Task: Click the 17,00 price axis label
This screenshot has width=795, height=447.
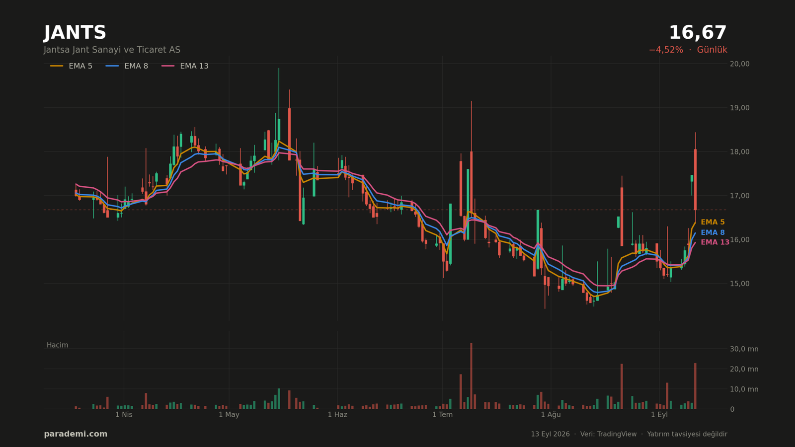Action: (740, 196)
